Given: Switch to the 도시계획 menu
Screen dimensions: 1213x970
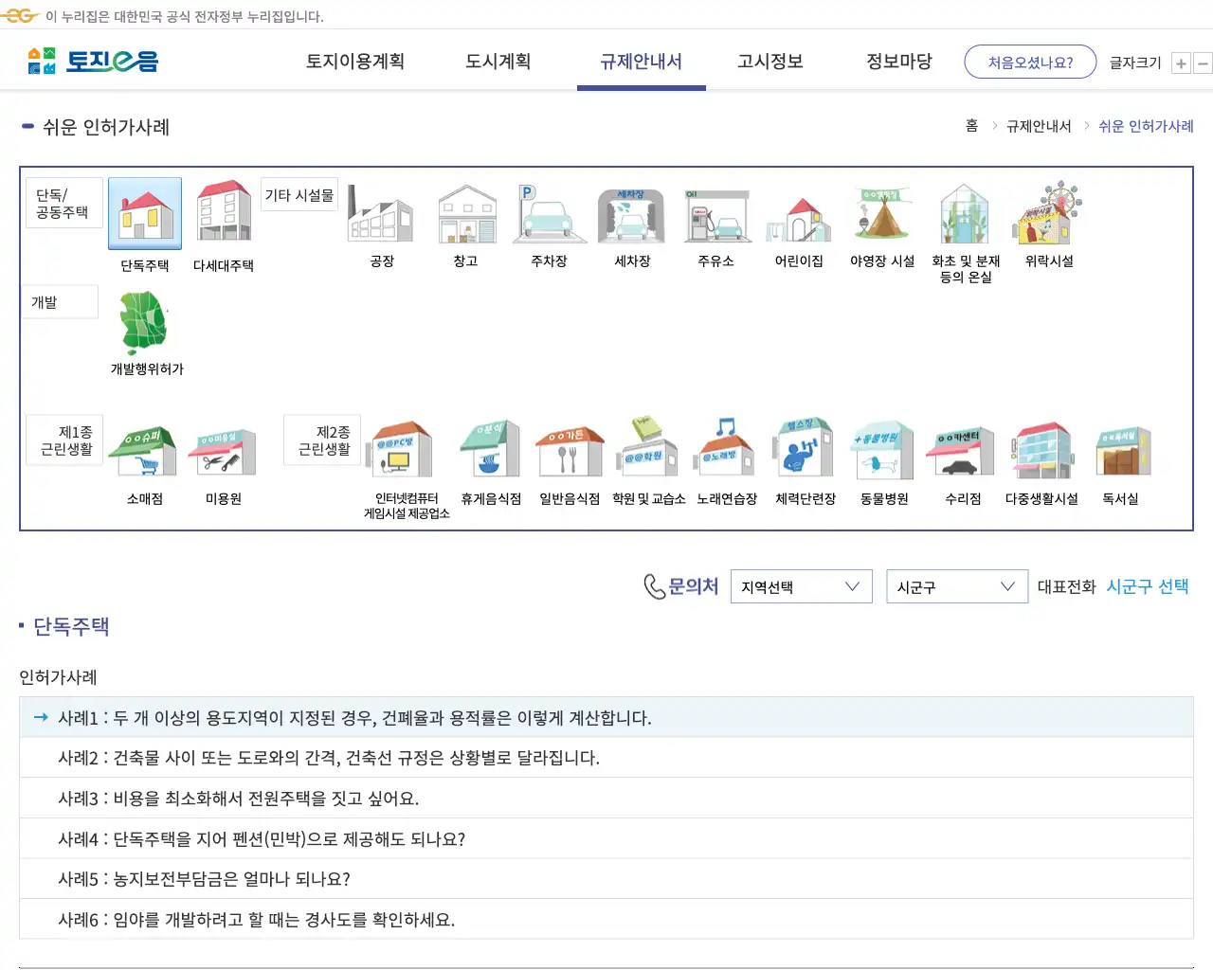Looking at the screenshot, I should click(498, 61).
